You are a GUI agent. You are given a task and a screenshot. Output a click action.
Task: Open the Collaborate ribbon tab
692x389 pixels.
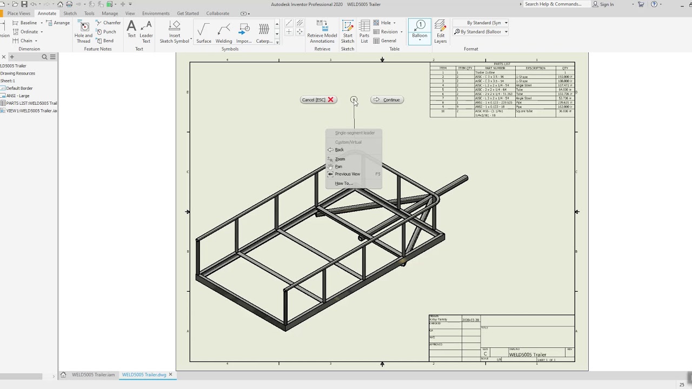pos(217,13)
